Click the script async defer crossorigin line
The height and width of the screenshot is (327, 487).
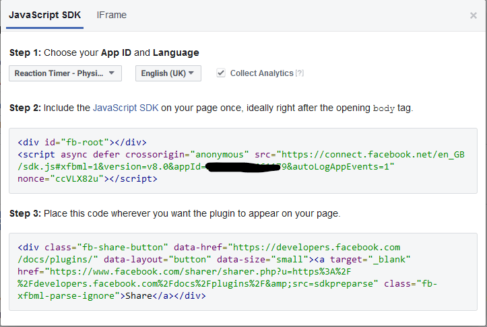(x=241, y=155)
